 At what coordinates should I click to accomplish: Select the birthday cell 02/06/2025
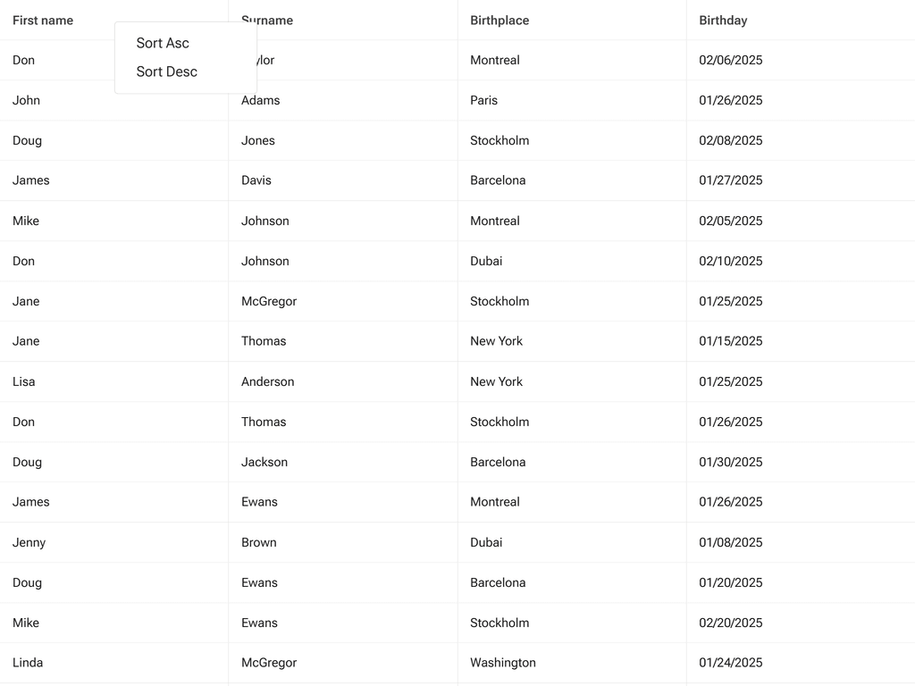[731, 60]
